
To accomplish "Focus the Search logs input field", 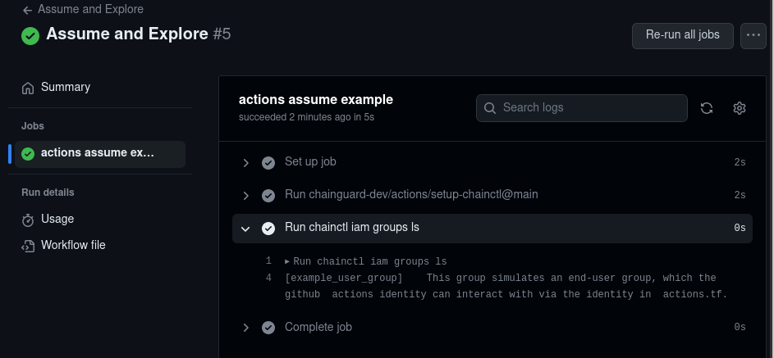I will click(x=591, y=108).
